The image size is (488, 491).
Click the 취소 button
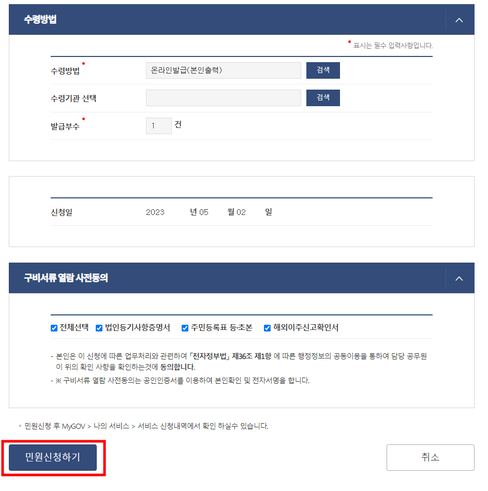click(430, 457)
